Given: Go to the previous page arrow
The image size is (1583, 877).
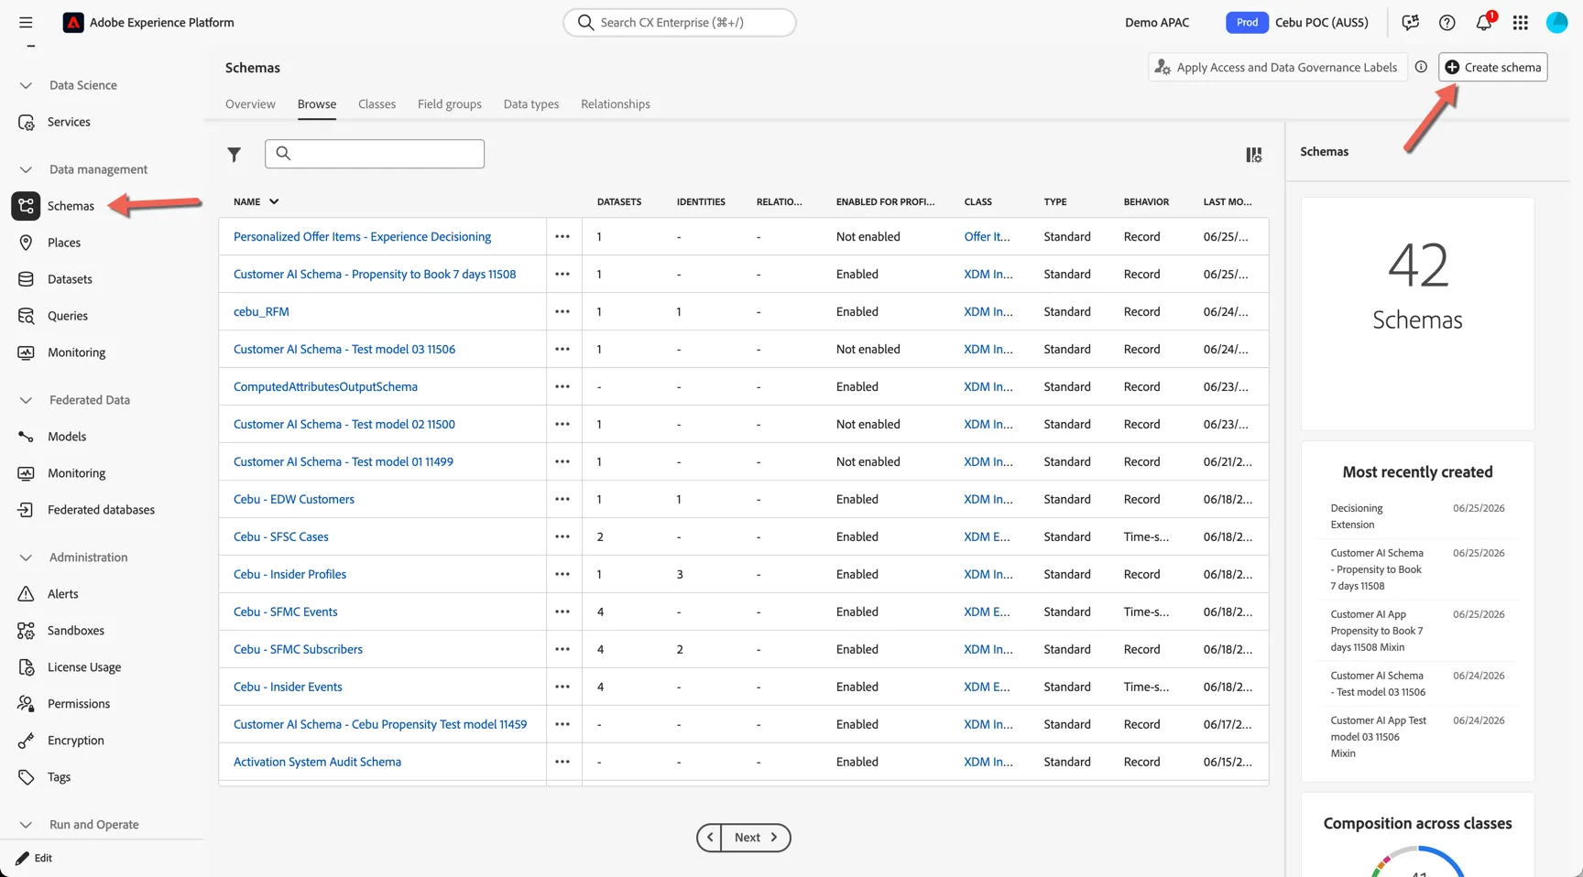Looking at the screenshot, I should coord(709,838).
